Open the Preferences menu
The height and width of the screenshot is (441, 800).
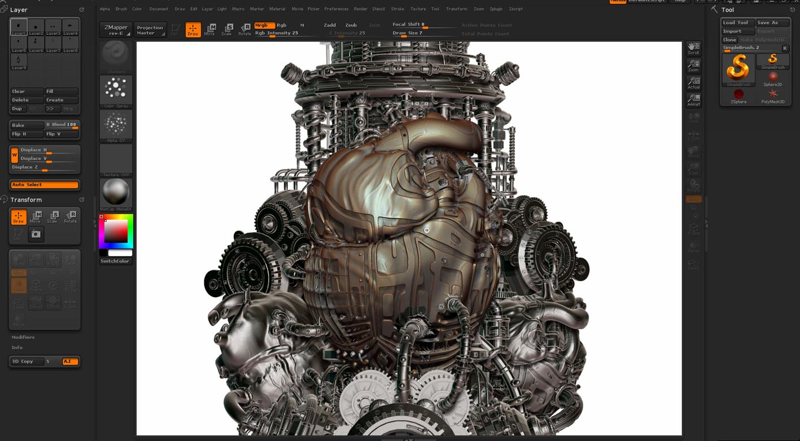click(336, 9)
